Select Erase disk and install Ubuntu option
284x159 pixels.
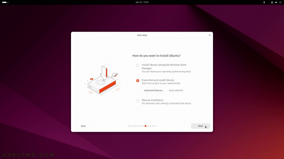(x=138, y=81)
